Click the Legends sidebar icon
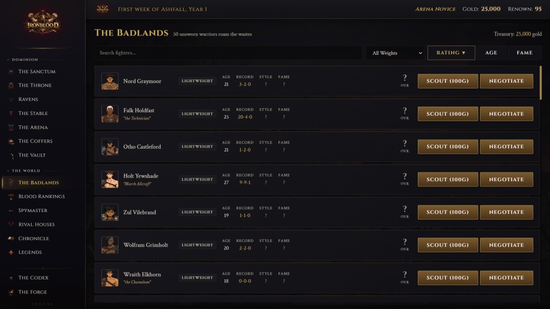550x309 pixels. (11, 252)
